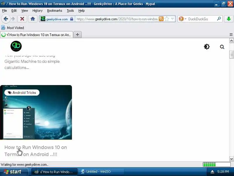Go back with the Back arrow button
Image resolution: width=234 pixels, height=176 pixels.
coord(6,19)
